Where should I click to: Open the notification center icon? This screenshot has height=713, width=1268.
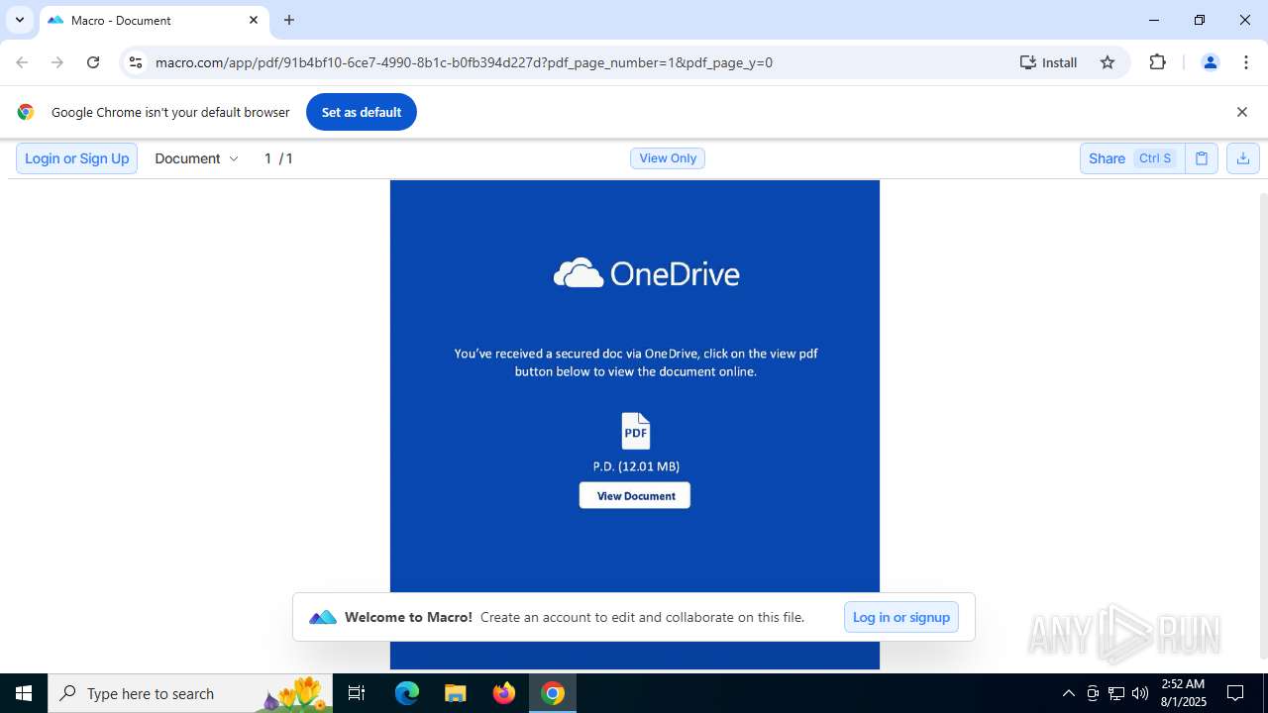1236,693
